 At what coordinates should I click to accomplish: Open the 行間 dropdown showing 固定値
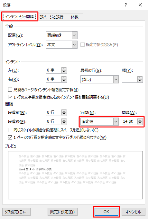(100, 122)
